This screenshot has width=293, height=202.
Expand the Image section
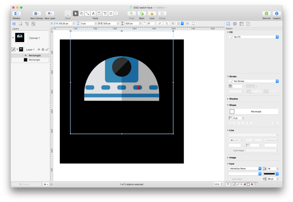click(x=228, y=158)
